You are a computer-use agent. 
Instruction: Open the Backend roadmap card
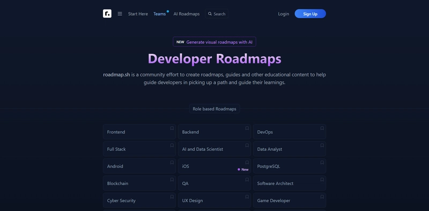pos(214,131)
